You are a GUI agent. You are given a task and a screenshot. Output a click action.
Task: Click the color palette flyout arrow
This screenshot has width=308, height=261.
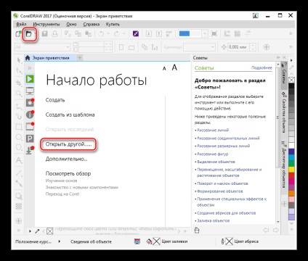click(291, 60)
